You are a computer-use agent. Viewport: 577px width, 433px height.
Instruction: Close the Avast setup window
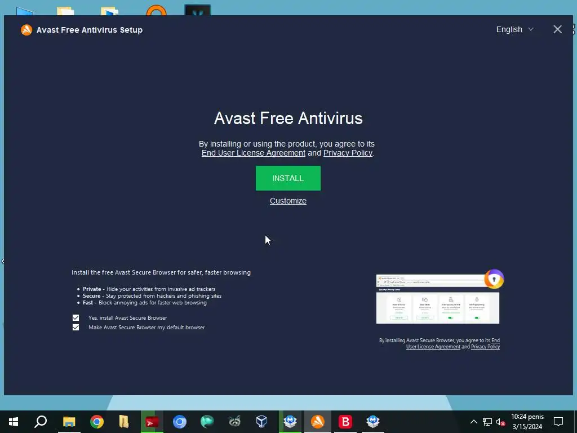(557, 29)
